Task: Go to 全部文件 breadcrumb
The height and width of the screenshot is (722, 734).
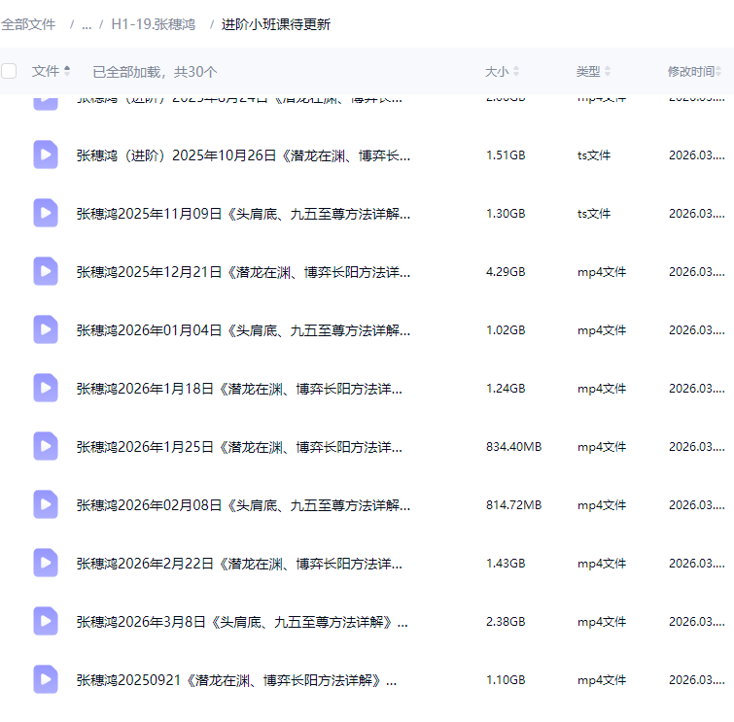Action: point(28,24)
